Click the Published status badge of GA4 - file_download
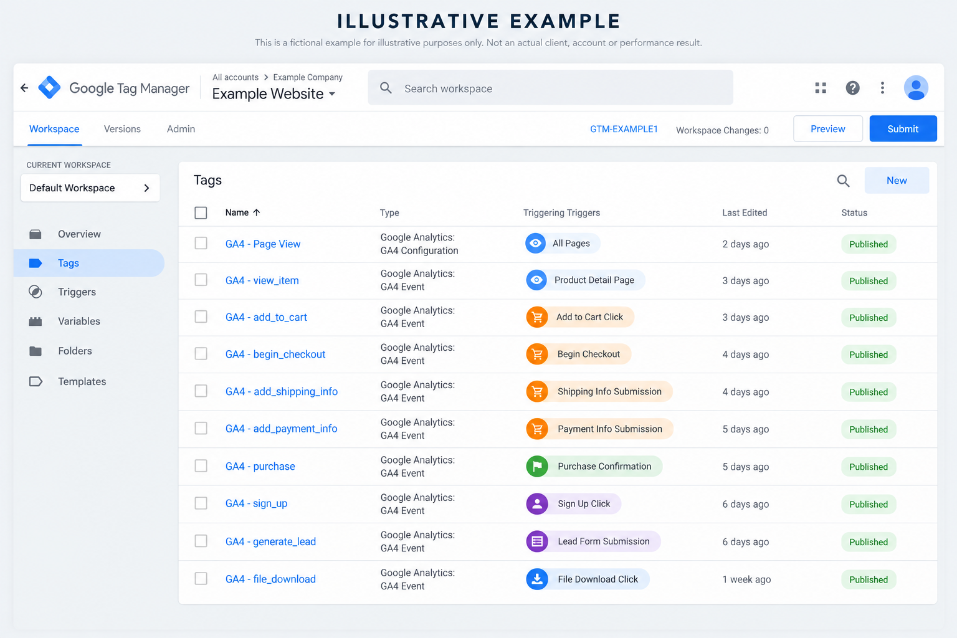The width and height of the screenshot is (957, 638). tap(869, 579)
